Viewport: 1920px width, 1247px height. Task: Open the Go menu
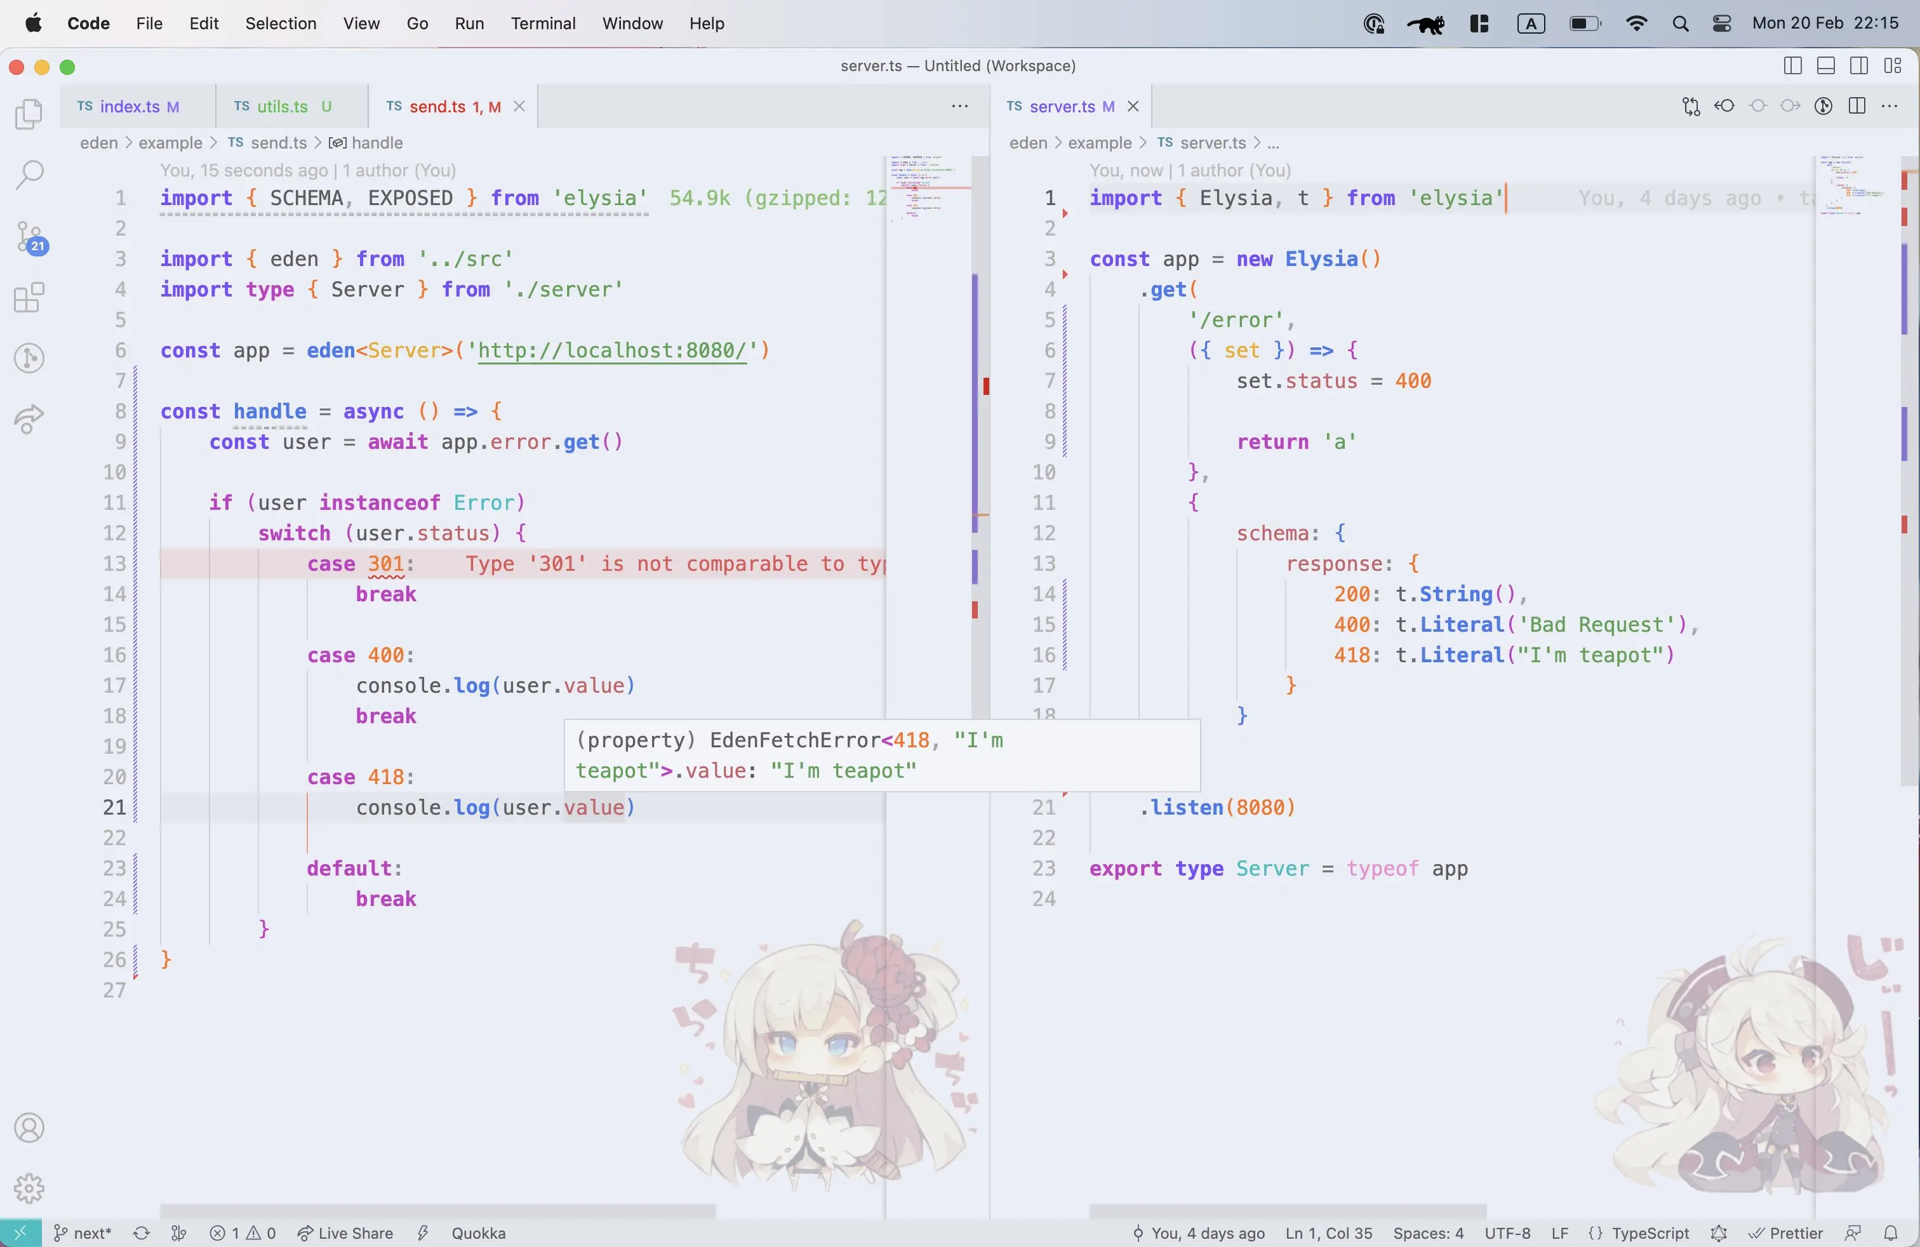(x=417, y=23)
